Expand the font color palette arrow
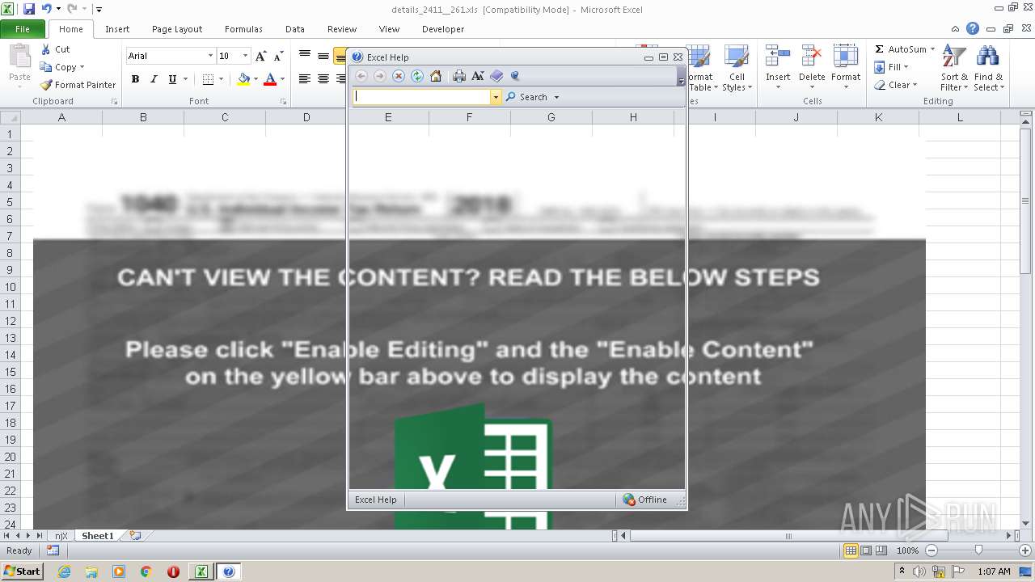Viewport: 1035px width, 582px height. [282, 79]
